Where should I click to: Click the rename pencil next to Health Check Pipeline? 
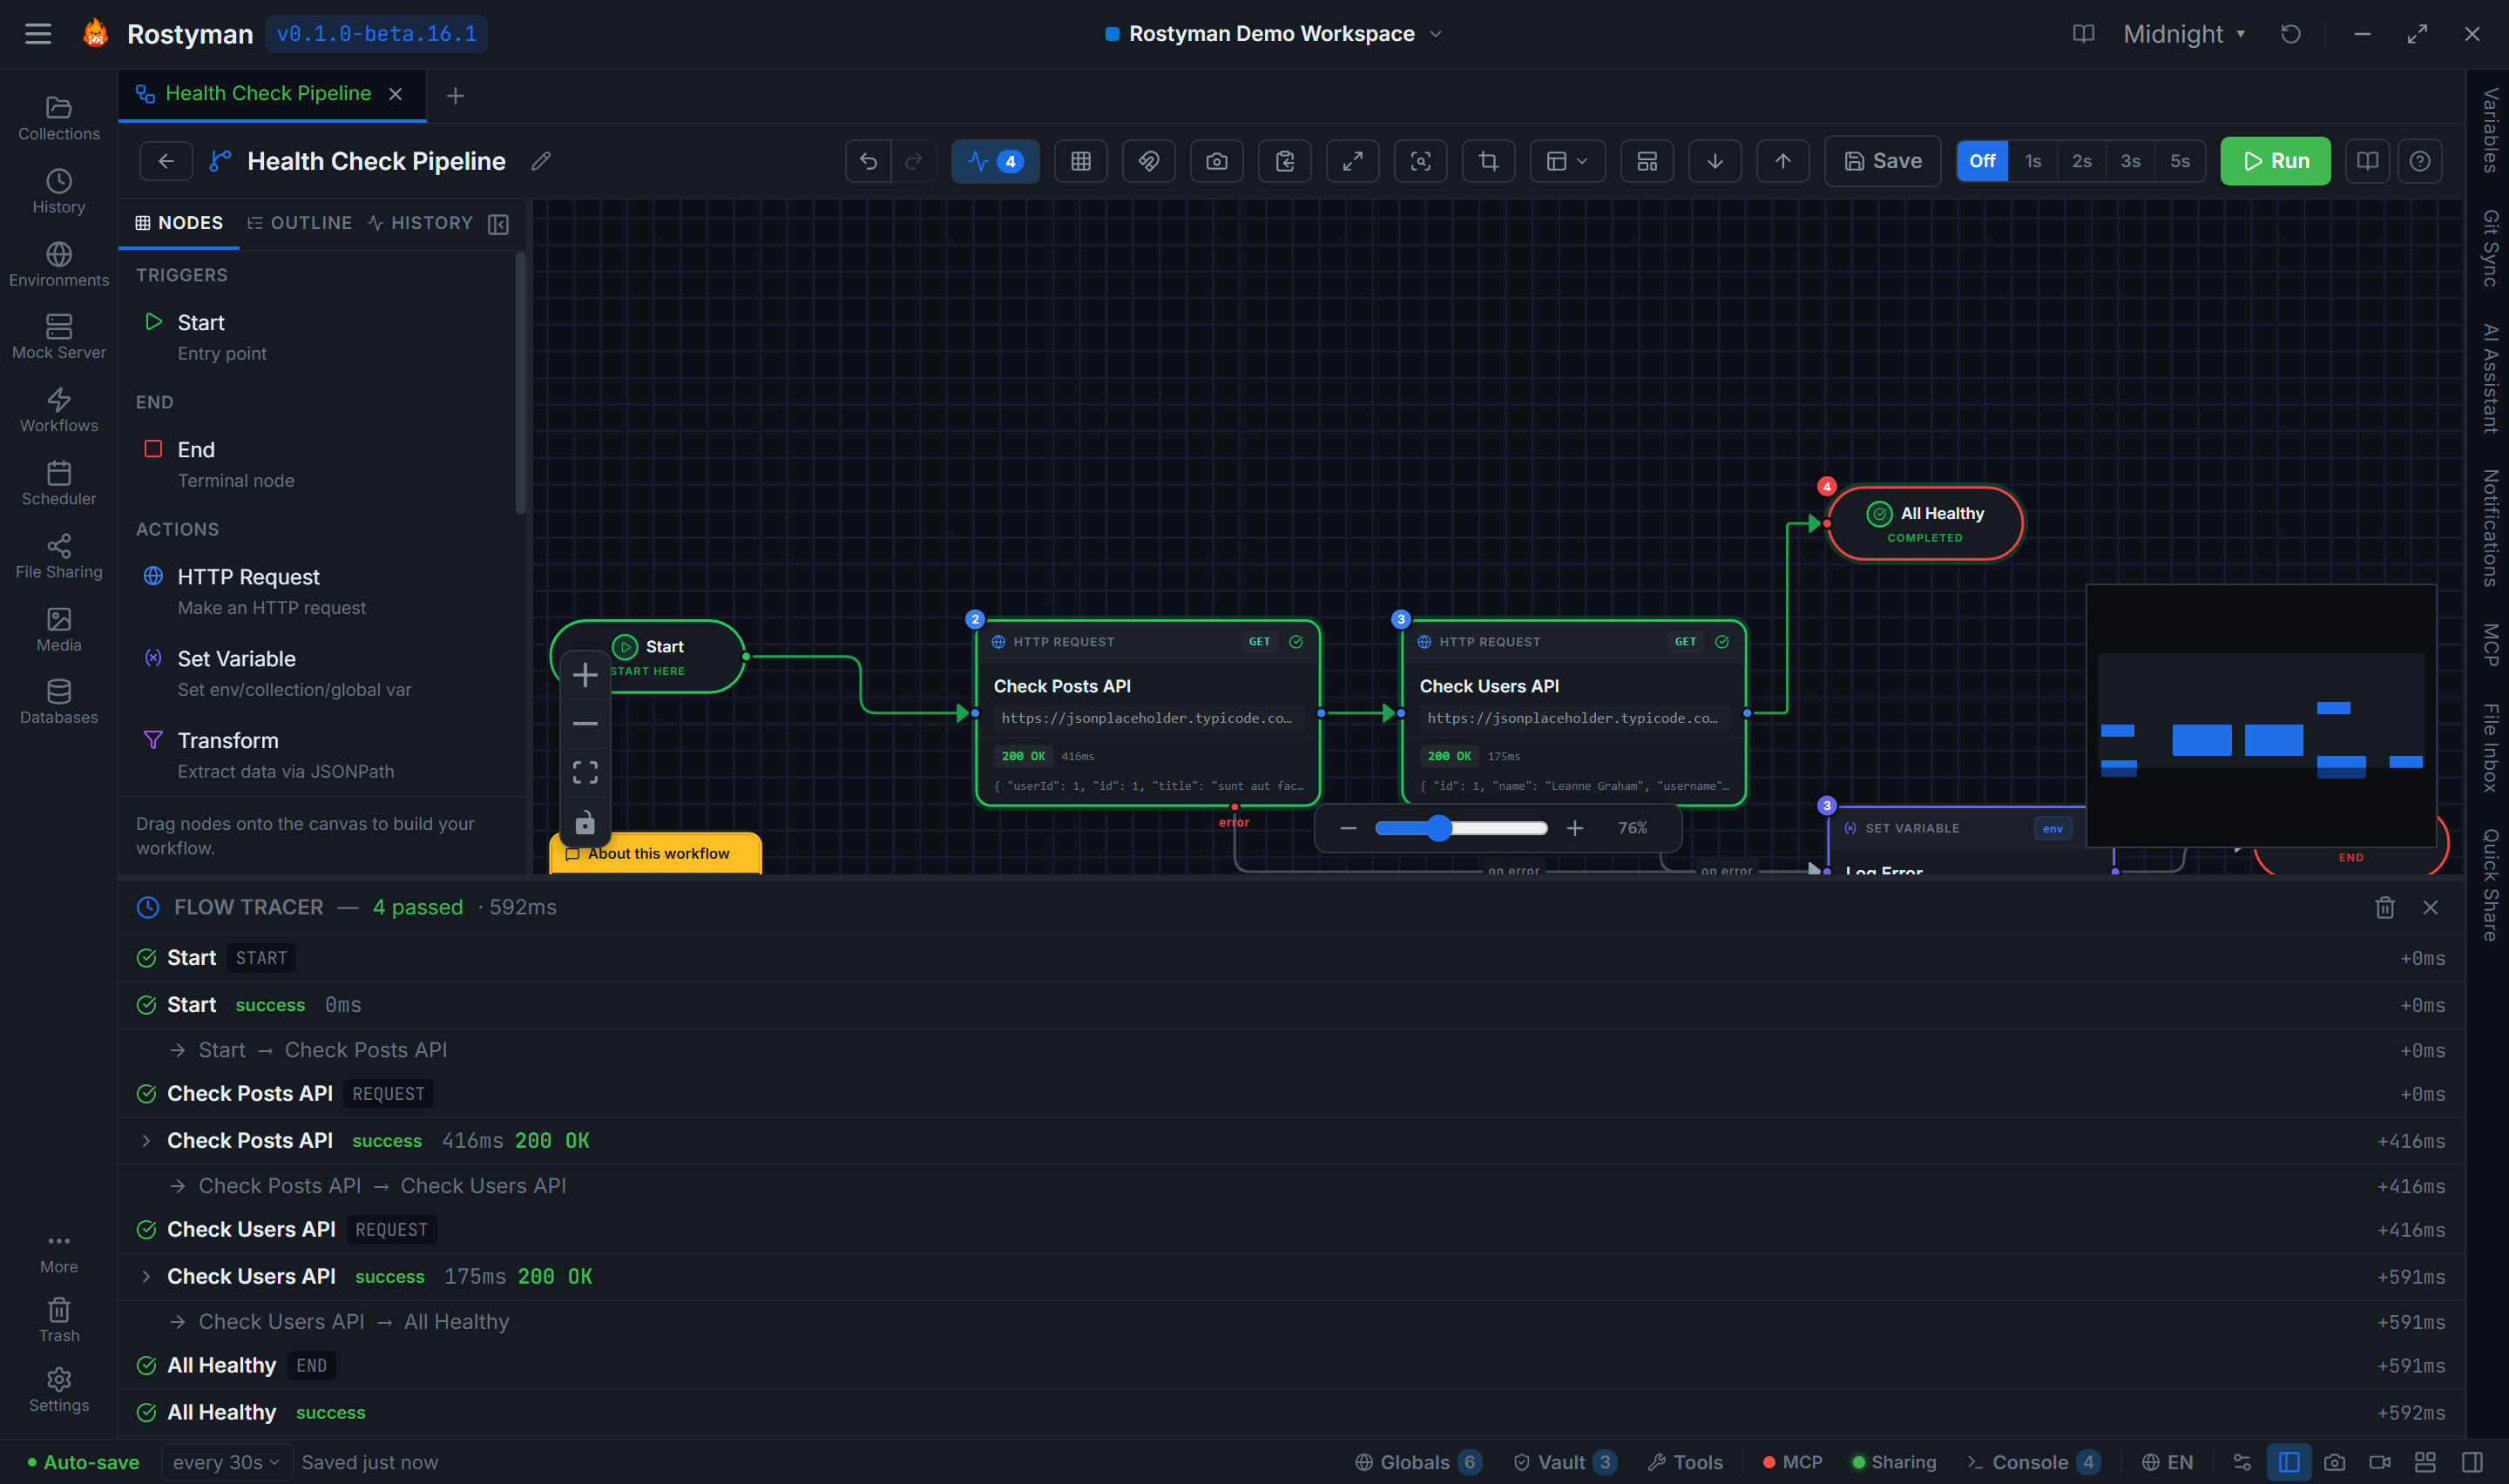[x=541, y=161]
